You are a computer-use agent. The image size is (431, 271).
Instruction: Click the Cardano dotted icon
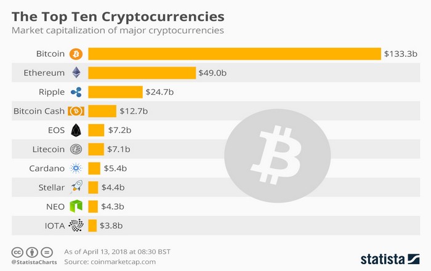click(x=76, y=168)
